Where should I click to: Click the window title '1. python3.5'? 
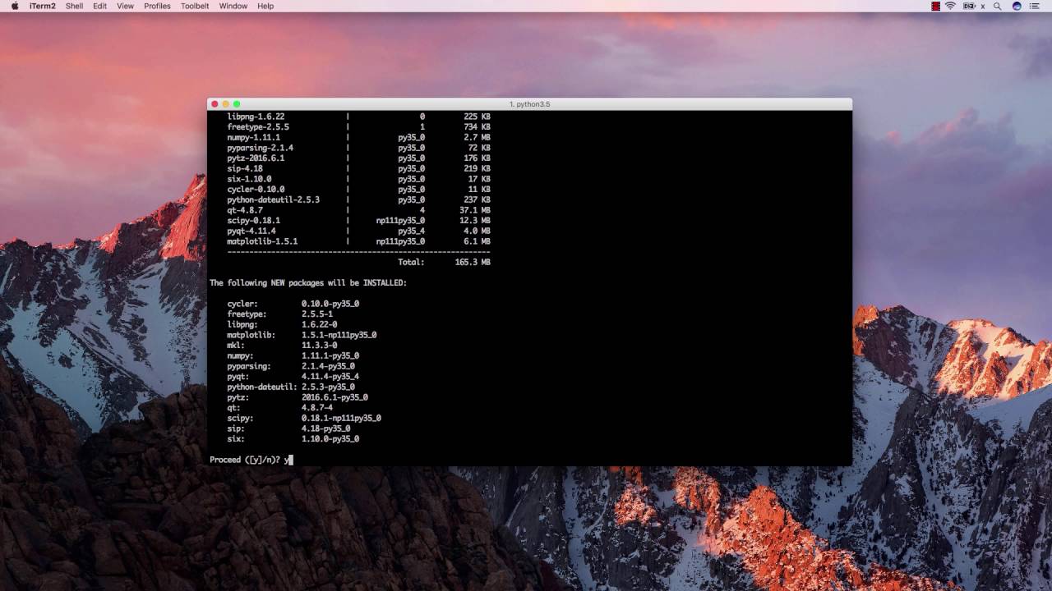click(529, 104)
